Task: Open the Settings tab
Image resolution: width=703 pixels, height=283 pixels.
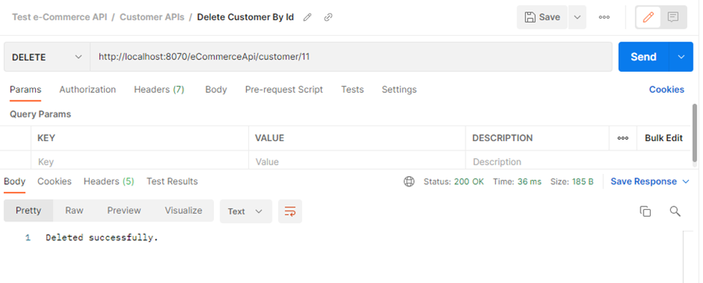Action: click(x=399, y=90)
